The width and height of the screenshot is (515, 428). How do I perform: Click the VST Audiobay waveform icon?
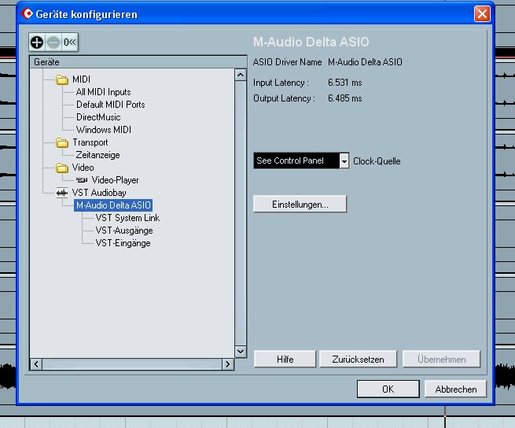(x=62, y=193)
